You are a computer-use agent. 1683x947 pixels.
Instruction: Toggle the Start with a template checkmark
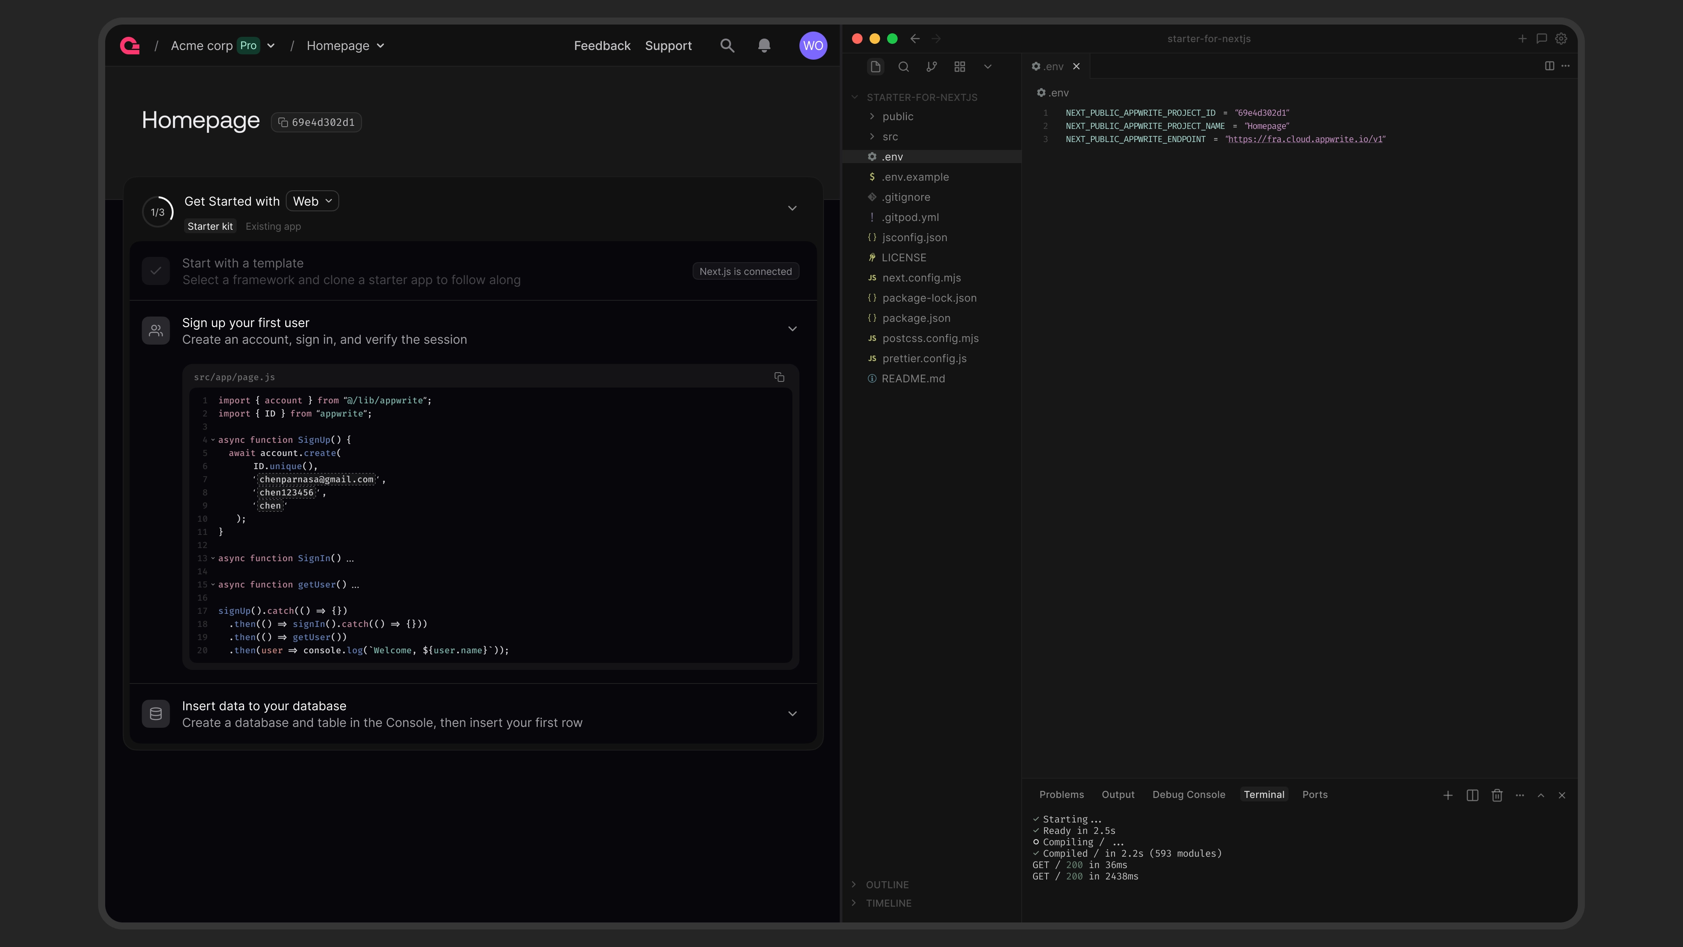point(156,271)
